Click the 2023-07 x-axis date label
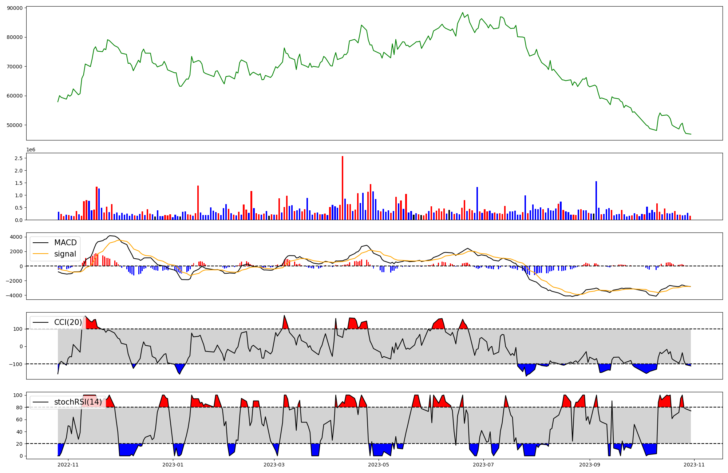This screenshot has width=728, height=473. 483,464
